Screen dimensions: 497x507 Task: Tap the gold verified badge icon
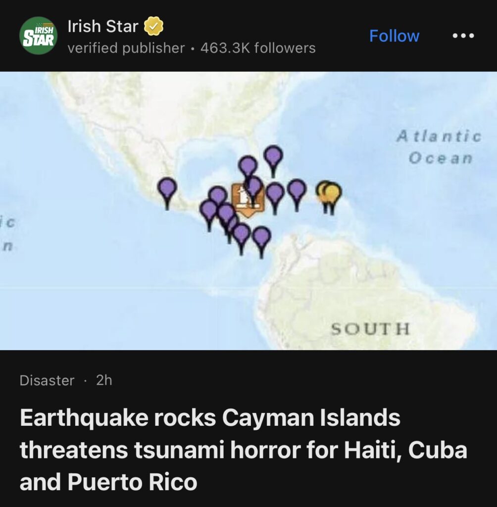[x=154, y=27]
